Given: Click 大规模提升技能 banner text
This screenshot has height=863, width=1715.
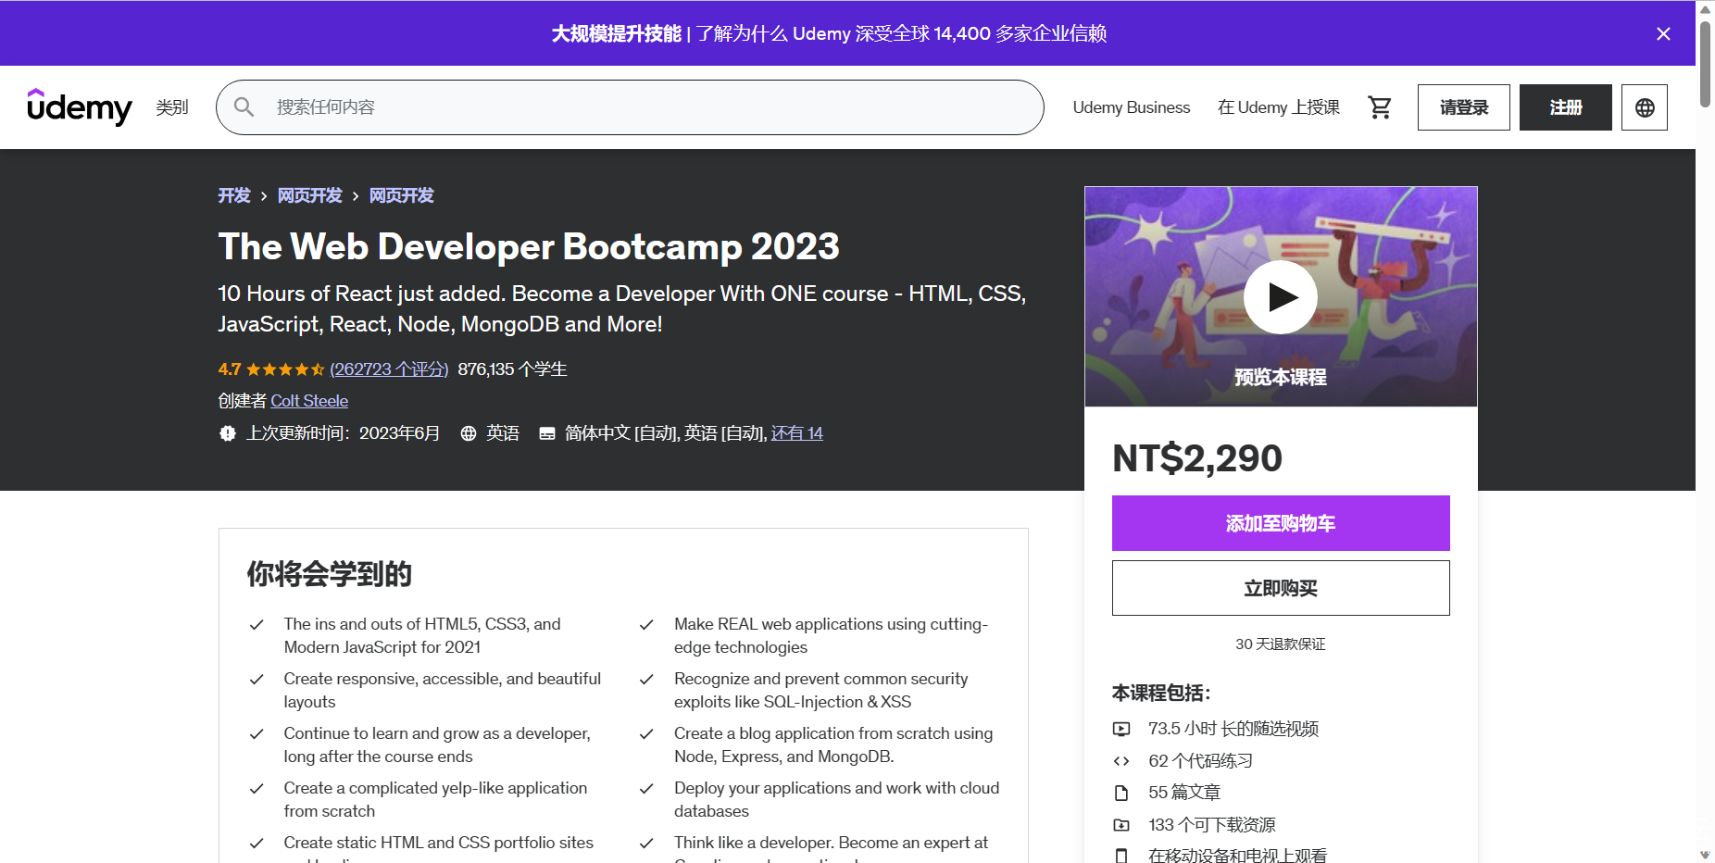Looking at the screenshot, I should click(616, 34).
